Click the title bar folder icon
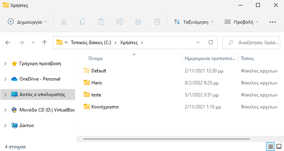The height and width of the screenshot is (151, 284). (6, 5)
